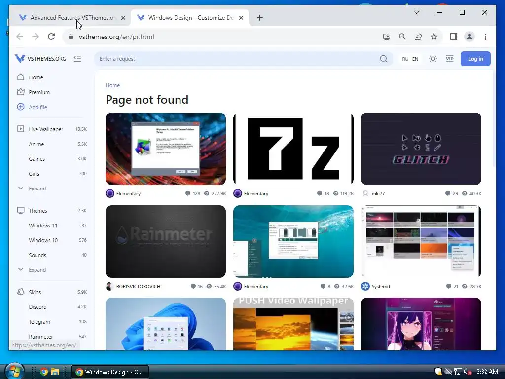Viewport: 505px width, 379px height.
Task: Toggle the browser side panel
Action: [x=454, y=37]
